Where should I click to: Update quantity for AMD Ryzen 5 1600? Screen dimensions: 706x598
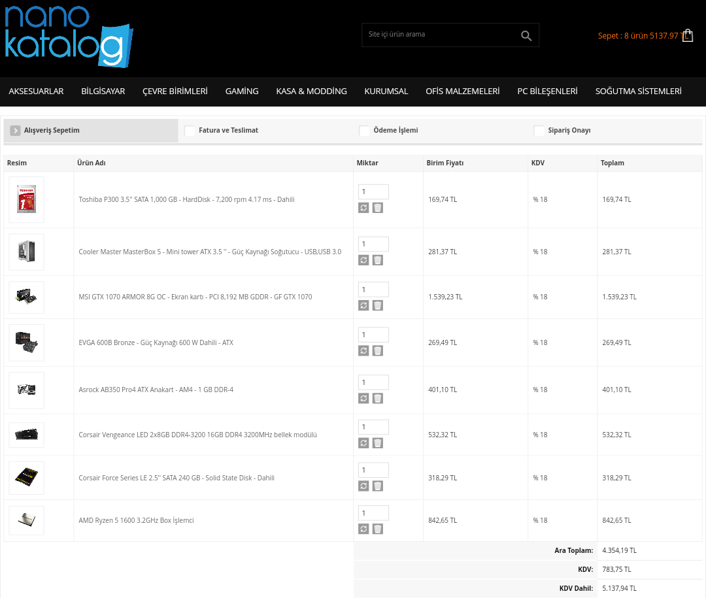click(363, 529)
